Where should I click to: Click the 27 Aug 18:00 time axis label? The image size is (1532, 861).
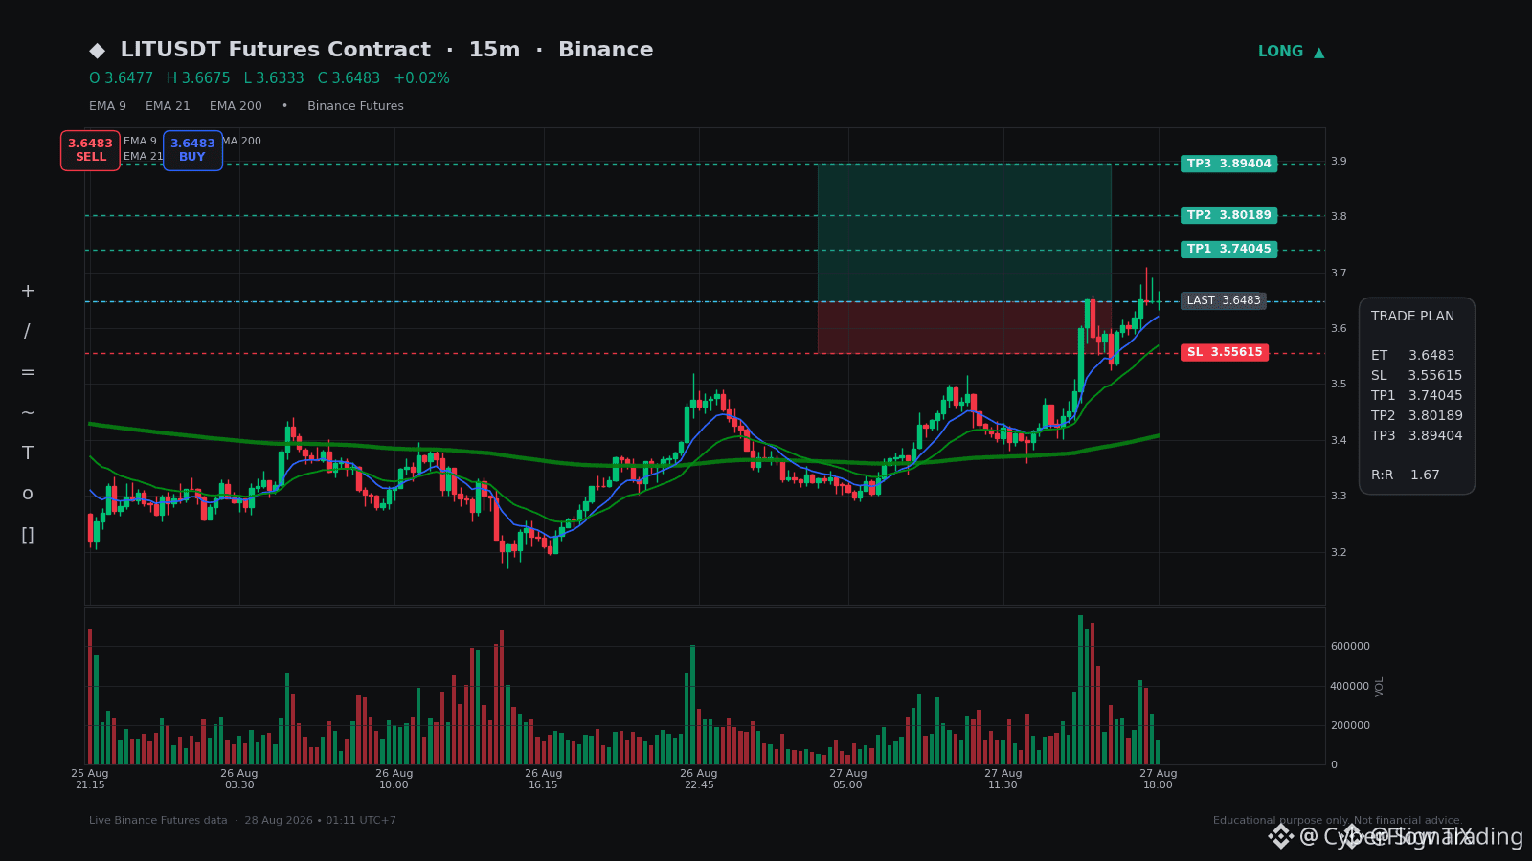click(1159, 779)
